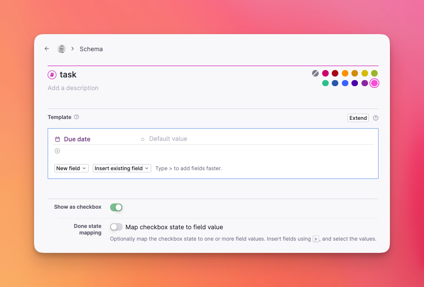Pick the teal green color swatch
This screenshot has height=287, width=424.
click(x=325, y=83)
